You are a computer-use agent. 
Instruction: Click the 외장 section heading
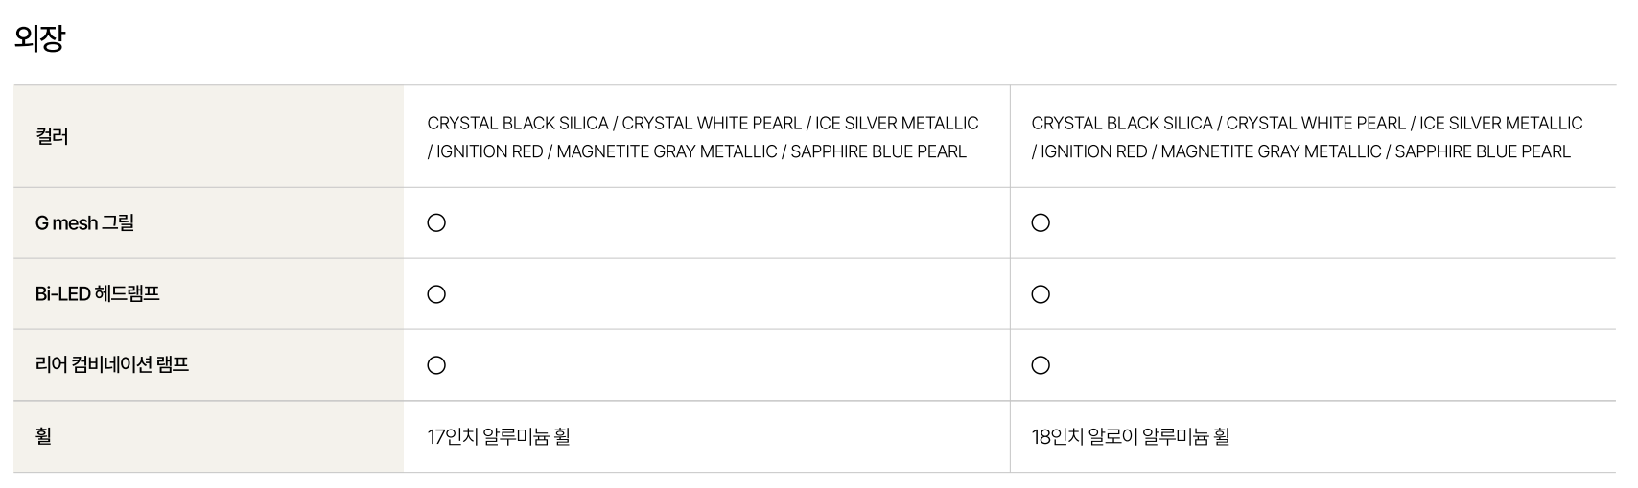(x=39, y=37)
